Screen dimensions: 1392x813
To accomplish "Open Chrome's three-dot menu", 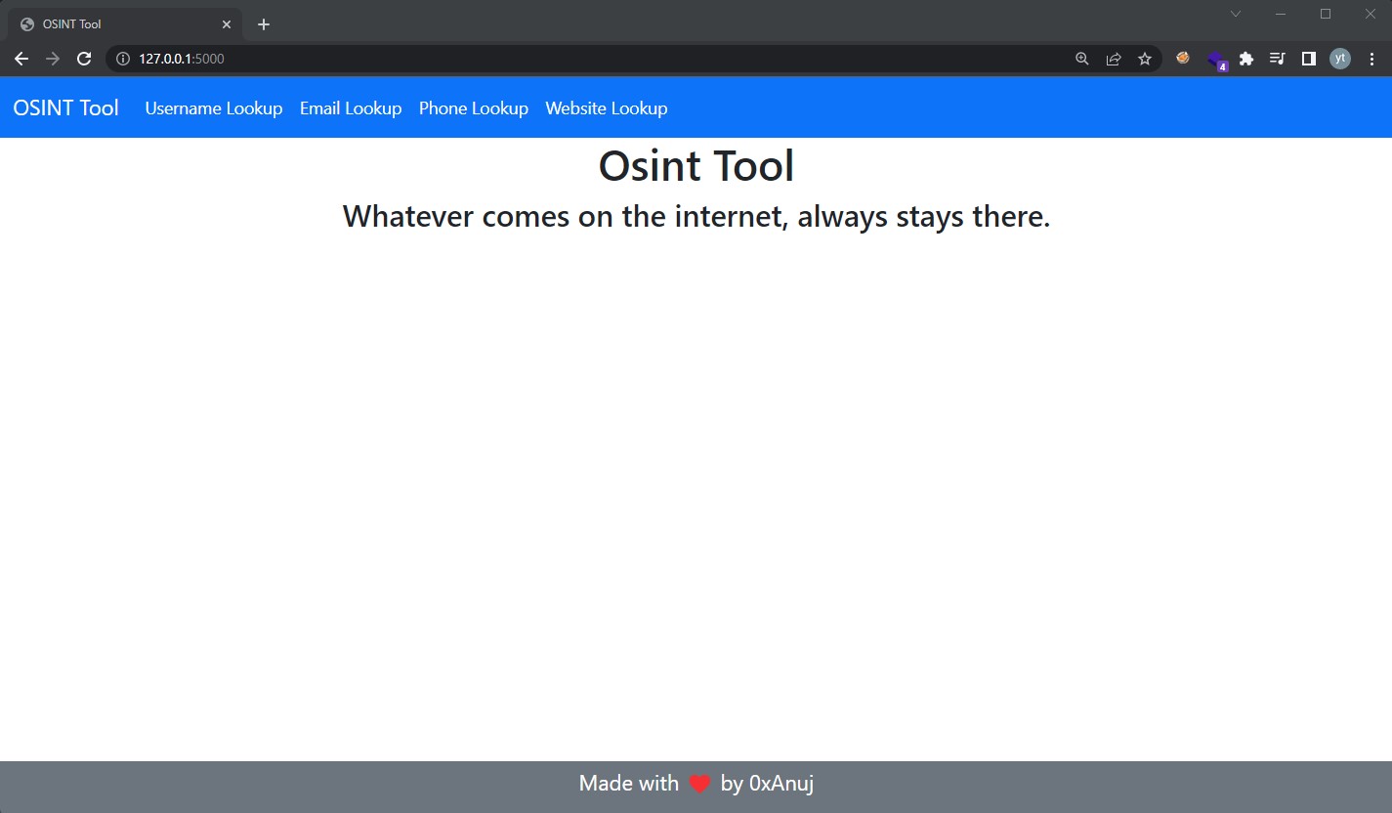I will tap(1371, 58).
